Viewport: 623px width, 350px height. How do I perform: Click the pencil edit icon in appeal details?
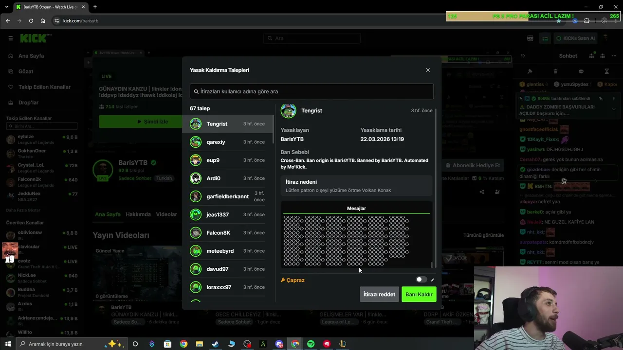pos(432,280)
